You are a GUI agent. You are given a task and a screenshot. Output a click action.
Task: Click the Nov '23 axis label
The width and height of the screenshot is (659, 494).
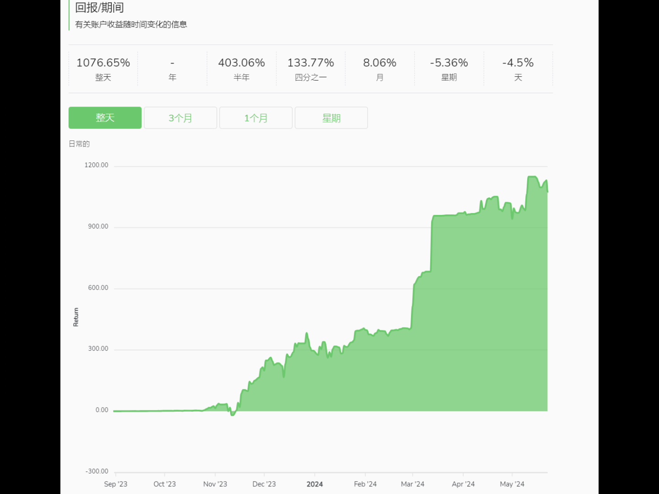click(x=215, y=484)
